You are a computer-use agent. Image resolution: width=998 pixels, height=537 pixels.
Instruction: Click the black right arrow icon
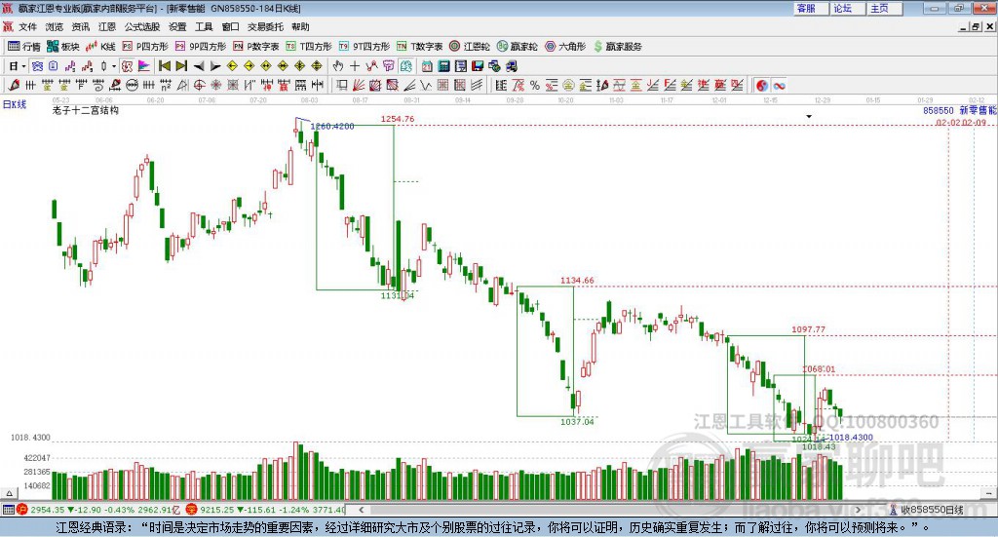pos(215,66)
